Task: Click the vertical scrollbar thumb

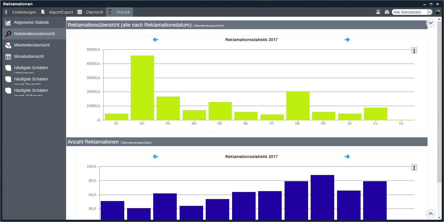Action: coord(439,102)
